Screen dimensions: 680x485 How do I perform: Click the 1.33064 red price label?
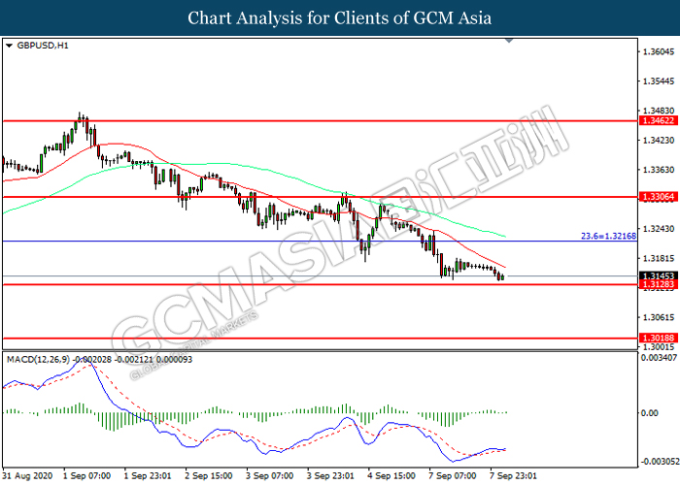coord(659,197)
